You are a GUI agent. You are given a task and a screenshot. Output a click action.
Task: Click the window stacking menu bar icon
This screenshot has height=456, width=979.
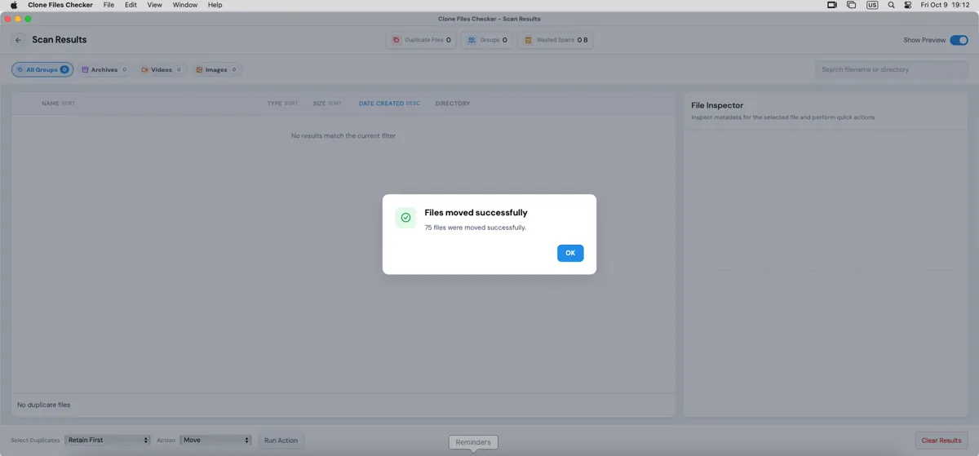tap(851, 5)
